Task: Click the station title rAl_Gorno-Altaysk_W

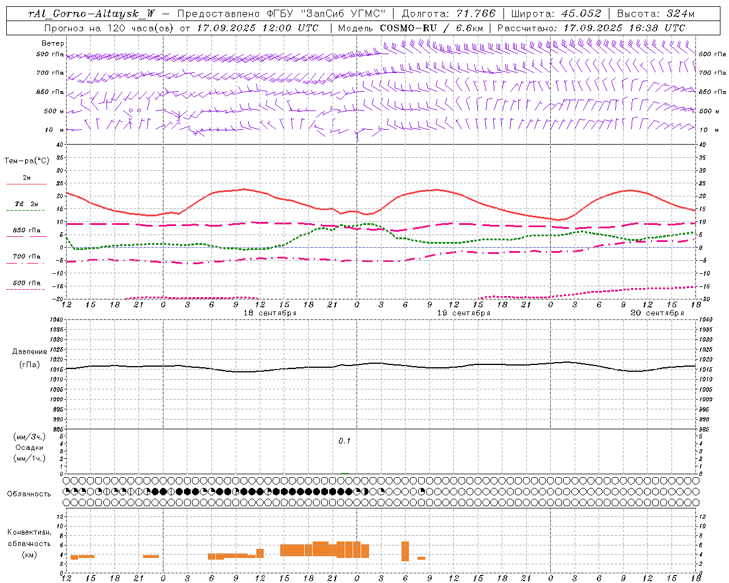Action: (x=91, y=14)
